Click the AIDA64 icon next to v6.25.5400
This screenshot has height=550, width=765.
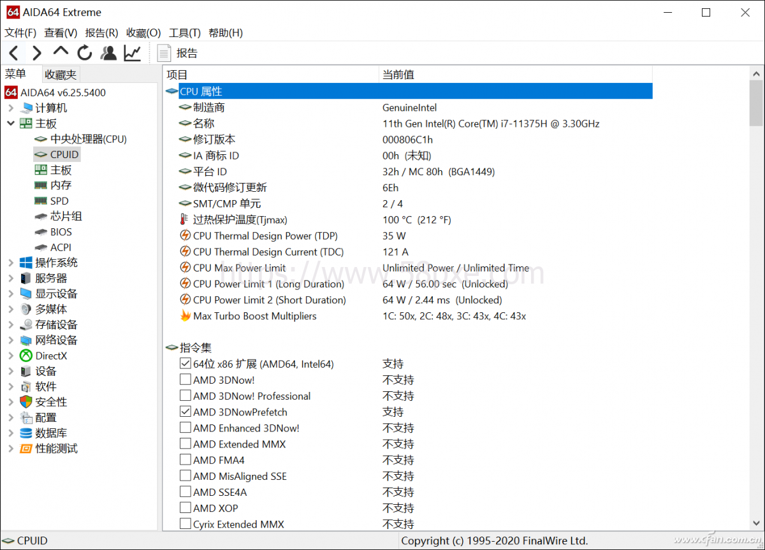(11, 92)
